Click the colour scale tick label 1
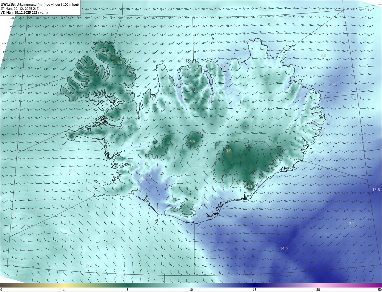Viewport: 382px width, 292px height. click(x=64, y=290)
